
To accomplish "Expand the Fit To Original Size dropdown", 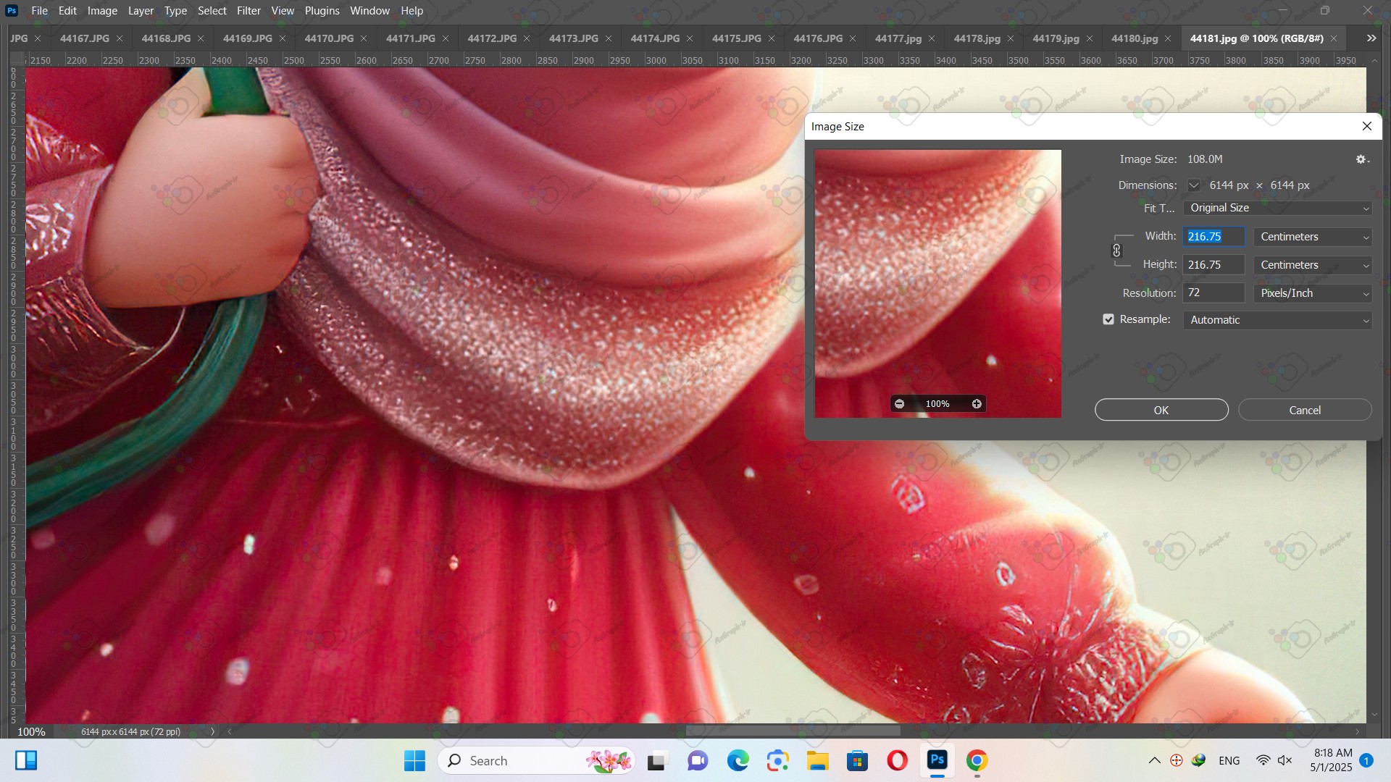I will (1277, 208).
